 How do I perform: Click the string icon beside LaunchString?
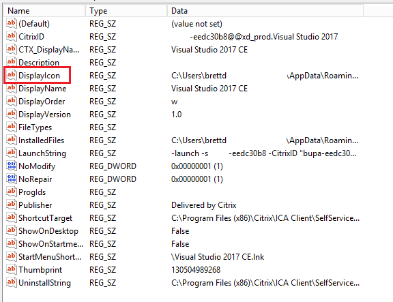(12, 153)
